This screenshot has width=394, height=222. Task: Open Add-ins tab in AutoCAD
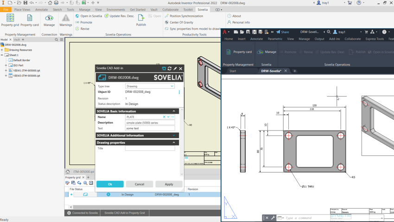pos(334,39)
